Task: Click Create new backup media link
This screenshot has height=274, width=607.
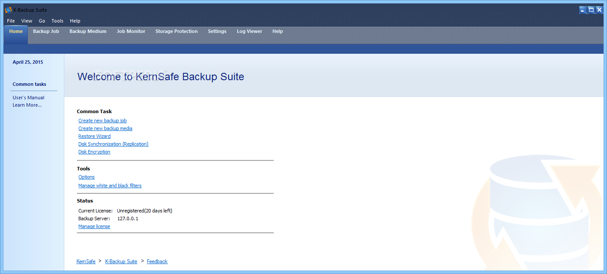Action: tap(105, 128)
